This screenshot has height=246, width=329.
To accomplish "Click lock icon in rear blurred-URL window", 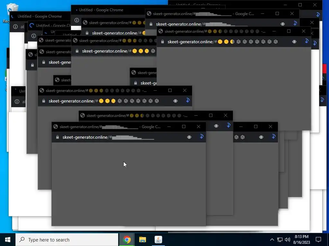I will tap(151, 24).
